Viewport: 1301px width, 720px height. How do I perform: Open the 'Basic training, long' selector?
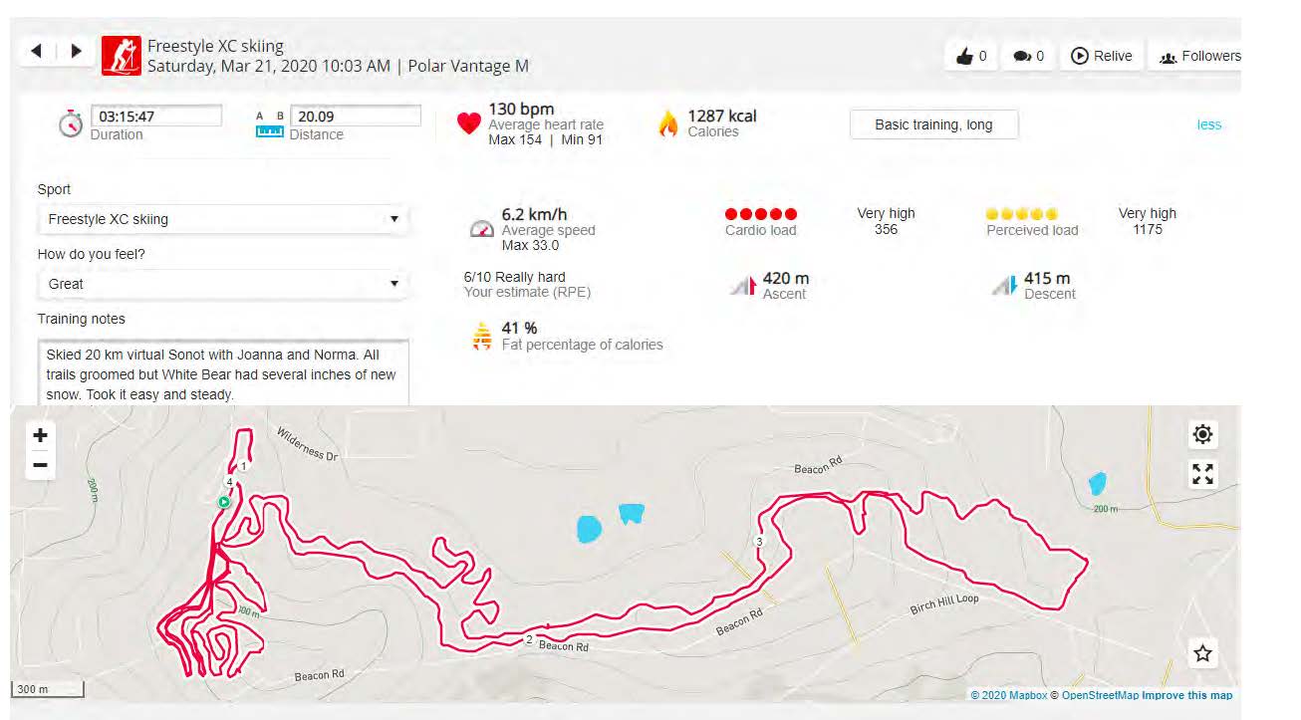(x=933, y=123)
